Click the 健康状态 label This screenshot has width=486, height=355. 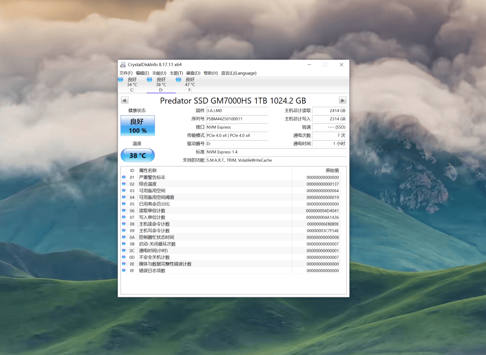137,110
